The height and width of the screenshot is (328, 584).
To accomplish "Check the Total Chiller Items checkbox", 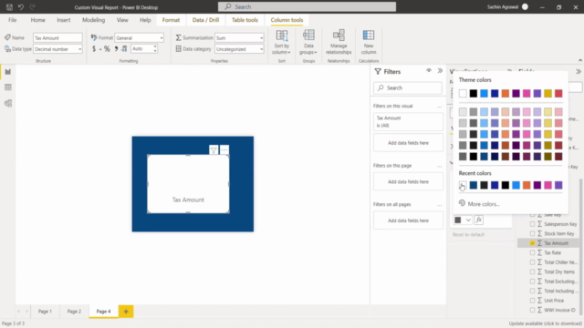I will click(532, 262).
